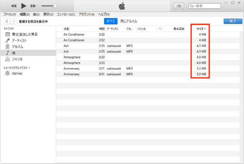
Task: Open the 編集(E) menu
Action: (24, 15)
